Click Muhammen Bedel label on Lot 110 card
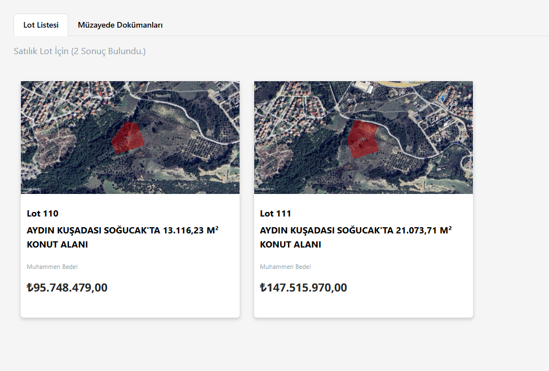549x371 pixels. click(x=52, y=267)
